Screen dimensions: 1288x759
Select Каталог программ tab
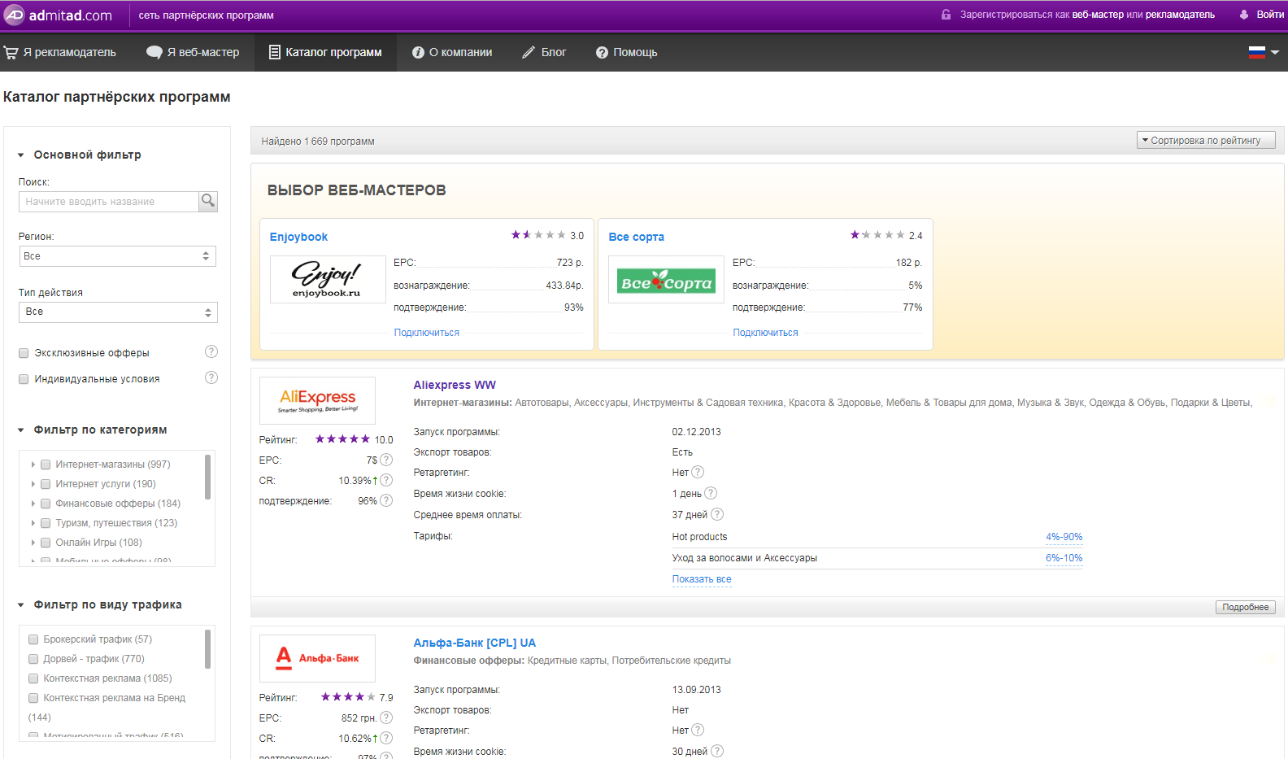pyautogui.click(x=325, y=52)
